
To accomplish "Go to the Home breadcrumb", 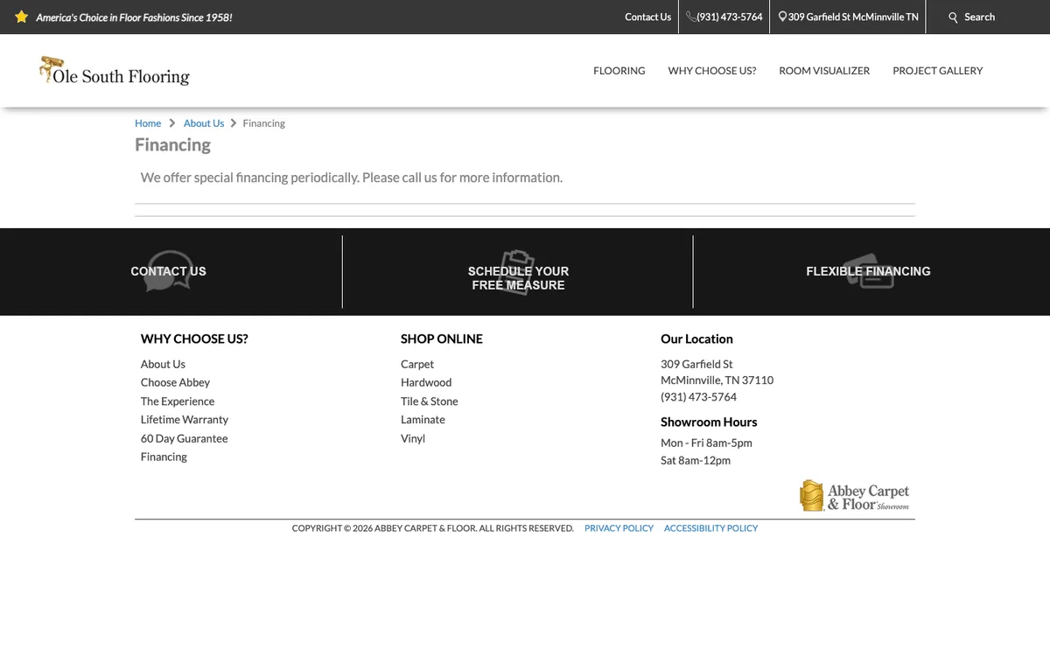I will point(148,123).
